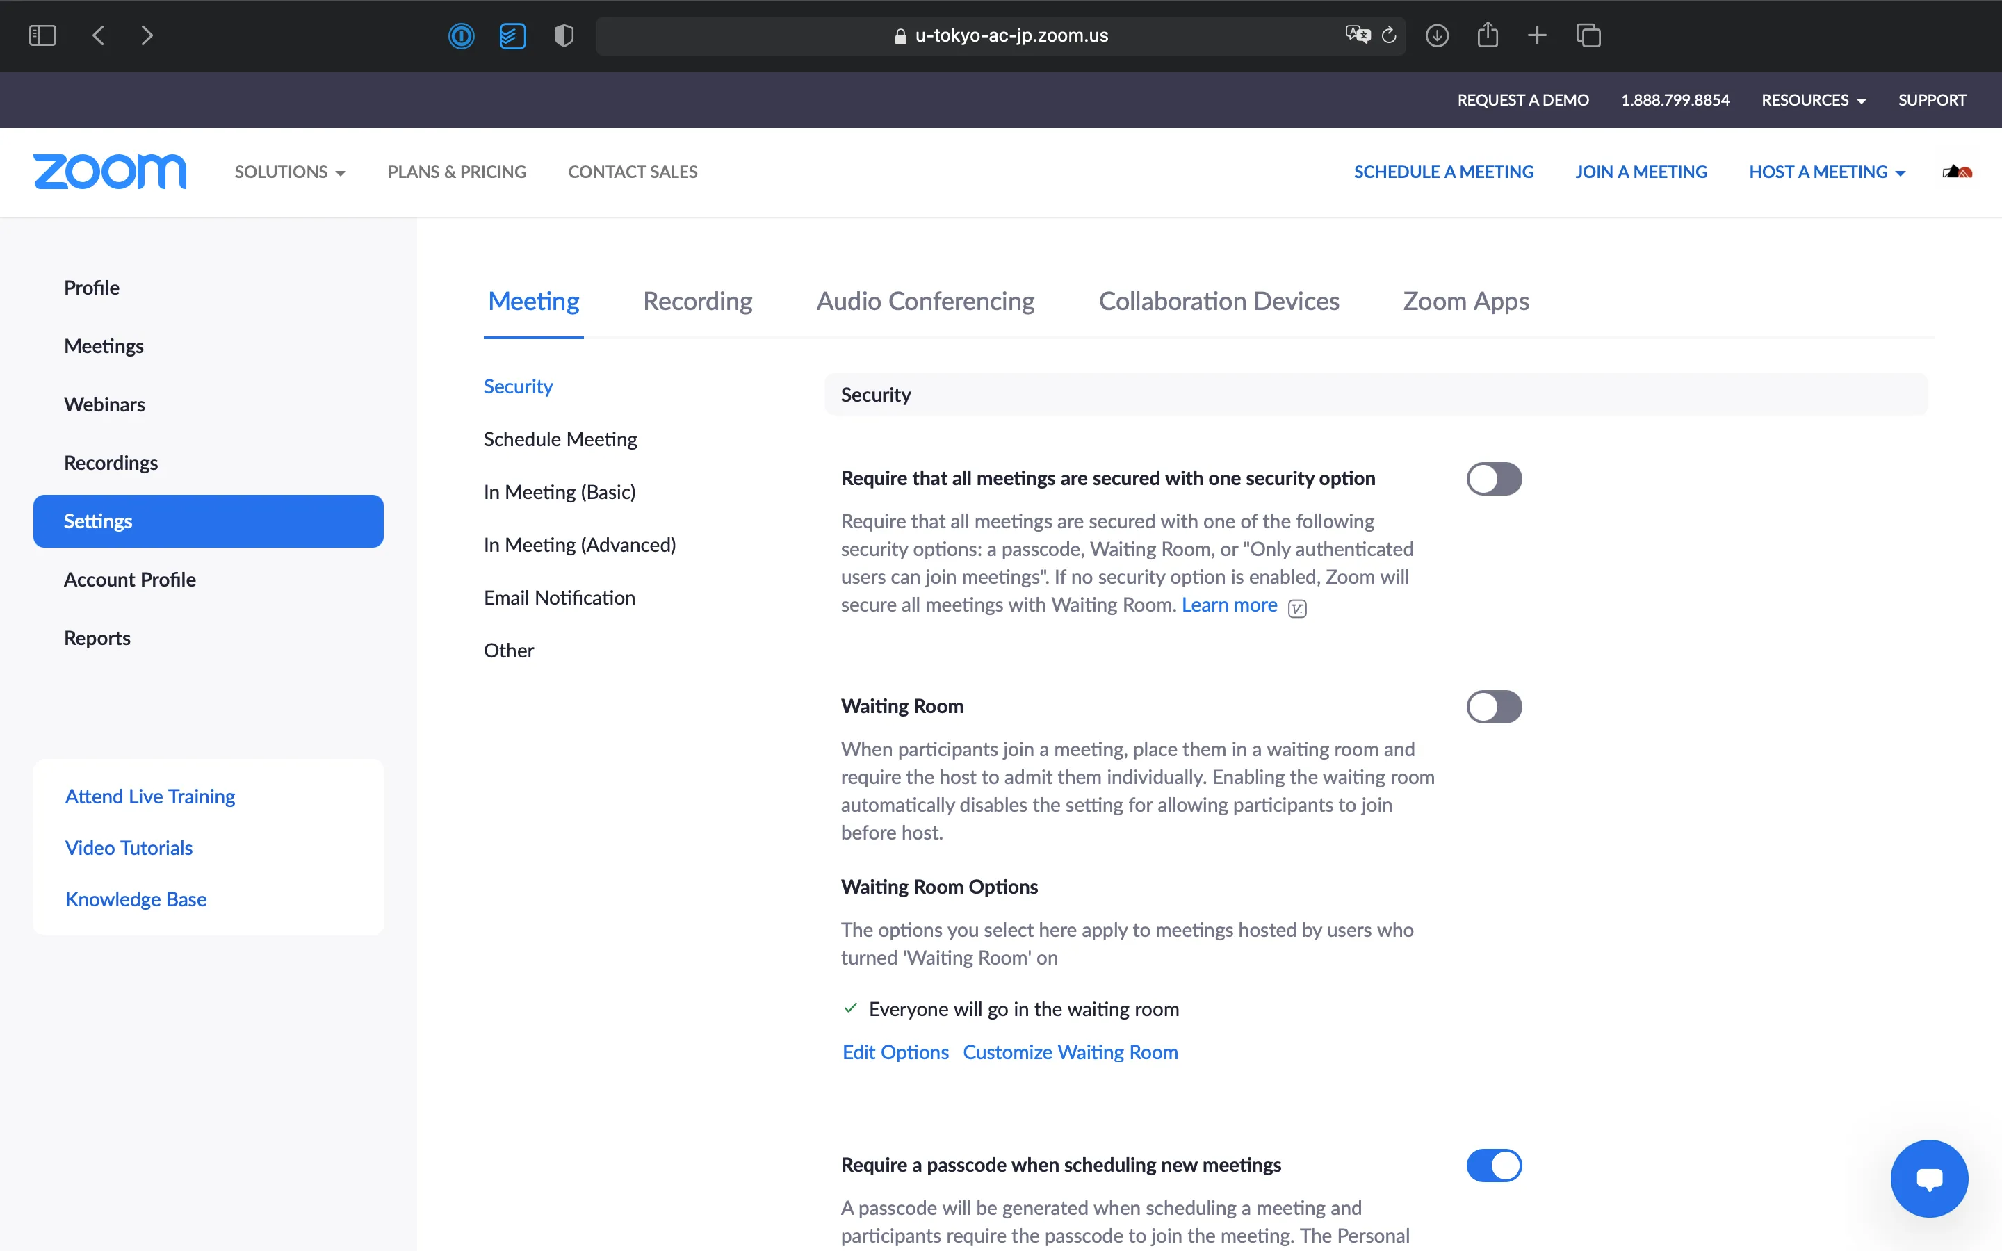Open the chat support bubble
2002x1251 pixels.
pyautogui.click(x=1928, y=1178)
